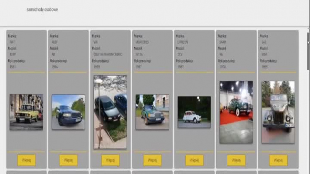Open more details for the Mercedes card

coord(152,160)
